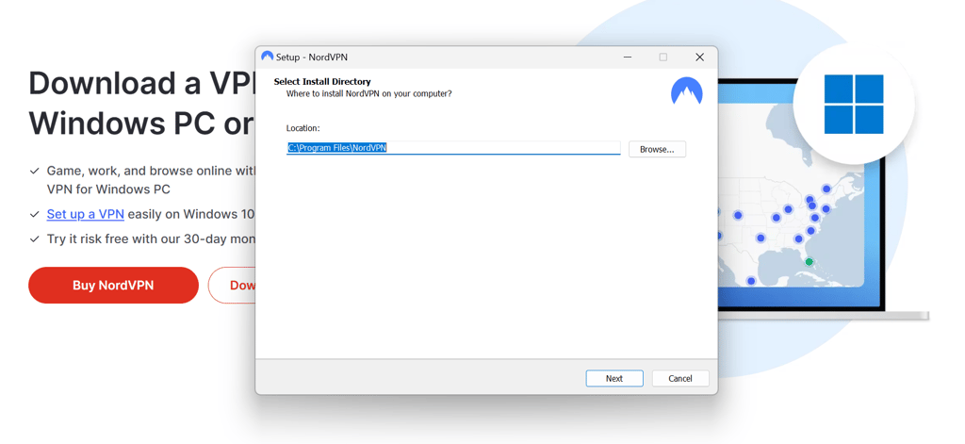Open the Browse... folder picker

pyautogui.click(x=657, y=149)
